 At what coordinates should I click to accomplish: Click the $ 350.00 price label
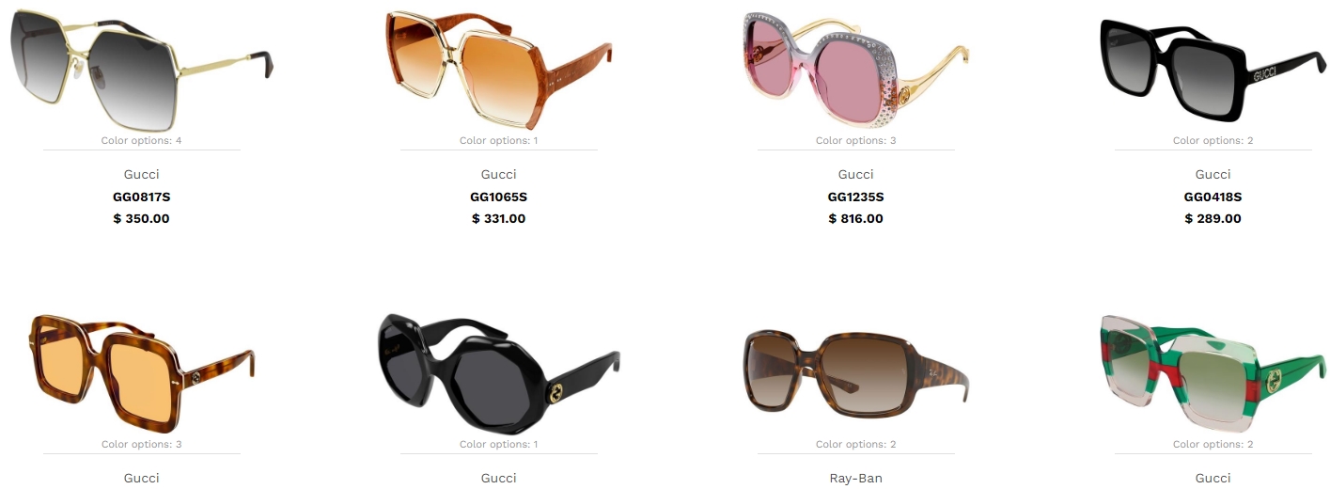141,219
